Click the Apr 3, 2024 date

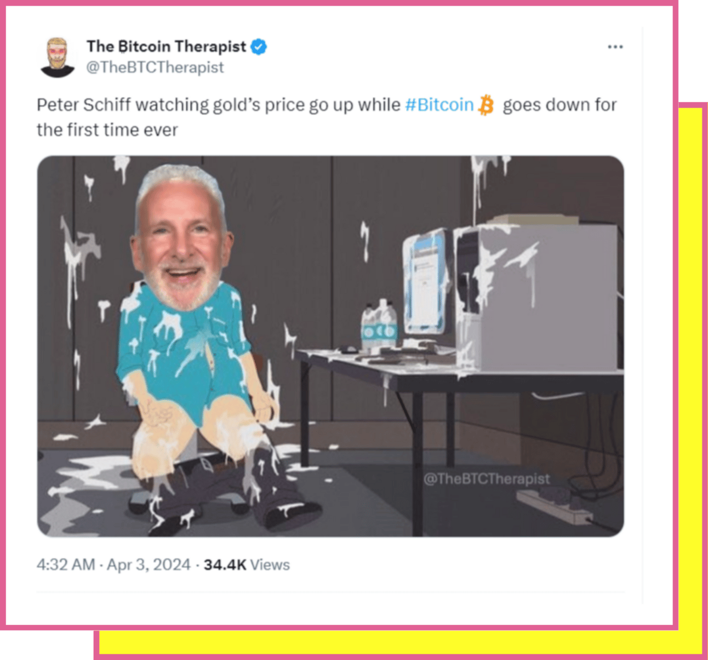click(149, 565)
